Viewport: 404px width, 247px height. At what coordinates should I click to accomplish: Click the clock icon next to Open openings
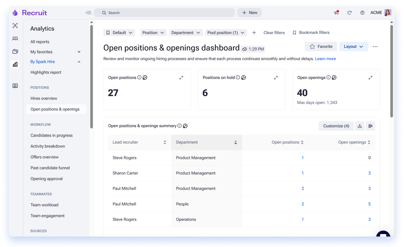[334, 77]
